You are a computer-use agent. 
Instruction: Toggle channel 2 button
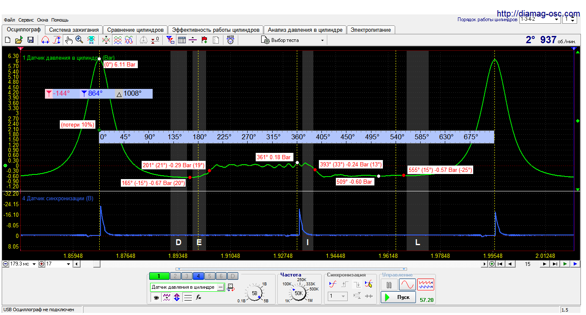[175, 276]
